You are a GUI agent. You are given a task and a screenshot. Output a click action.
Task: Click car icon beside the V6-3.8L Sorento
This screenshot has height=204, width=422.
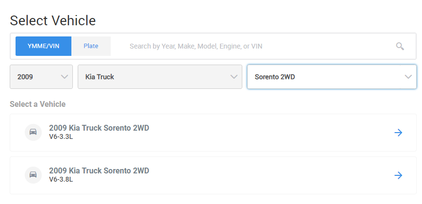[33, 175]
